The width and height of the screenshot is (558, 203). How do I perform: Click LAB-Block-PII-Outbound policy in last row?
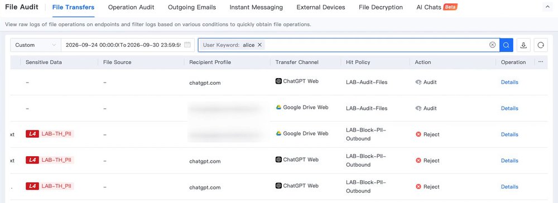[366, 187]
